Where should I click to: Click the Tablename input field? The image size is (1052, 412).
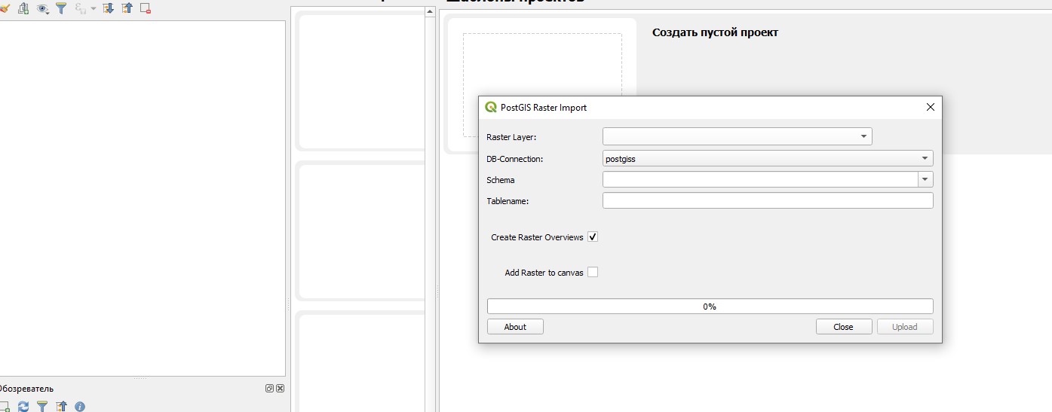pos(768,200)
